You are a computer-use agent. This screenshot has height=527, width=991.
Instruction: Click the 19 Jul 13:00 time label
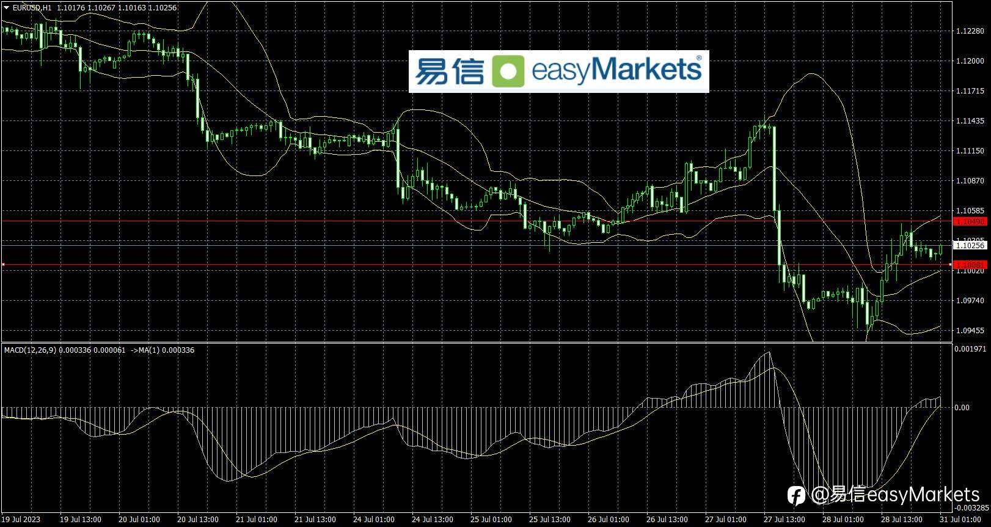coord(81,520)
